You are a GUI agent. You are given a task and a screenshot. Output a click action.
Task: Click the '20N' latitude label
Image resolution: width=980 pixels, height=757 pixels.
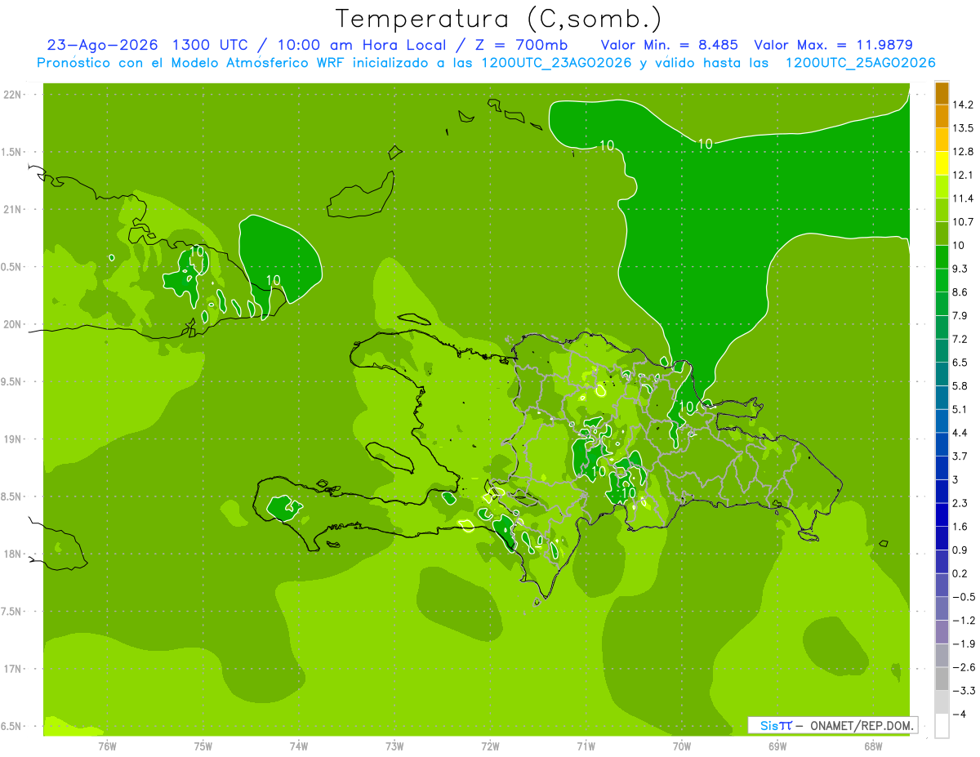coord(13,325)
